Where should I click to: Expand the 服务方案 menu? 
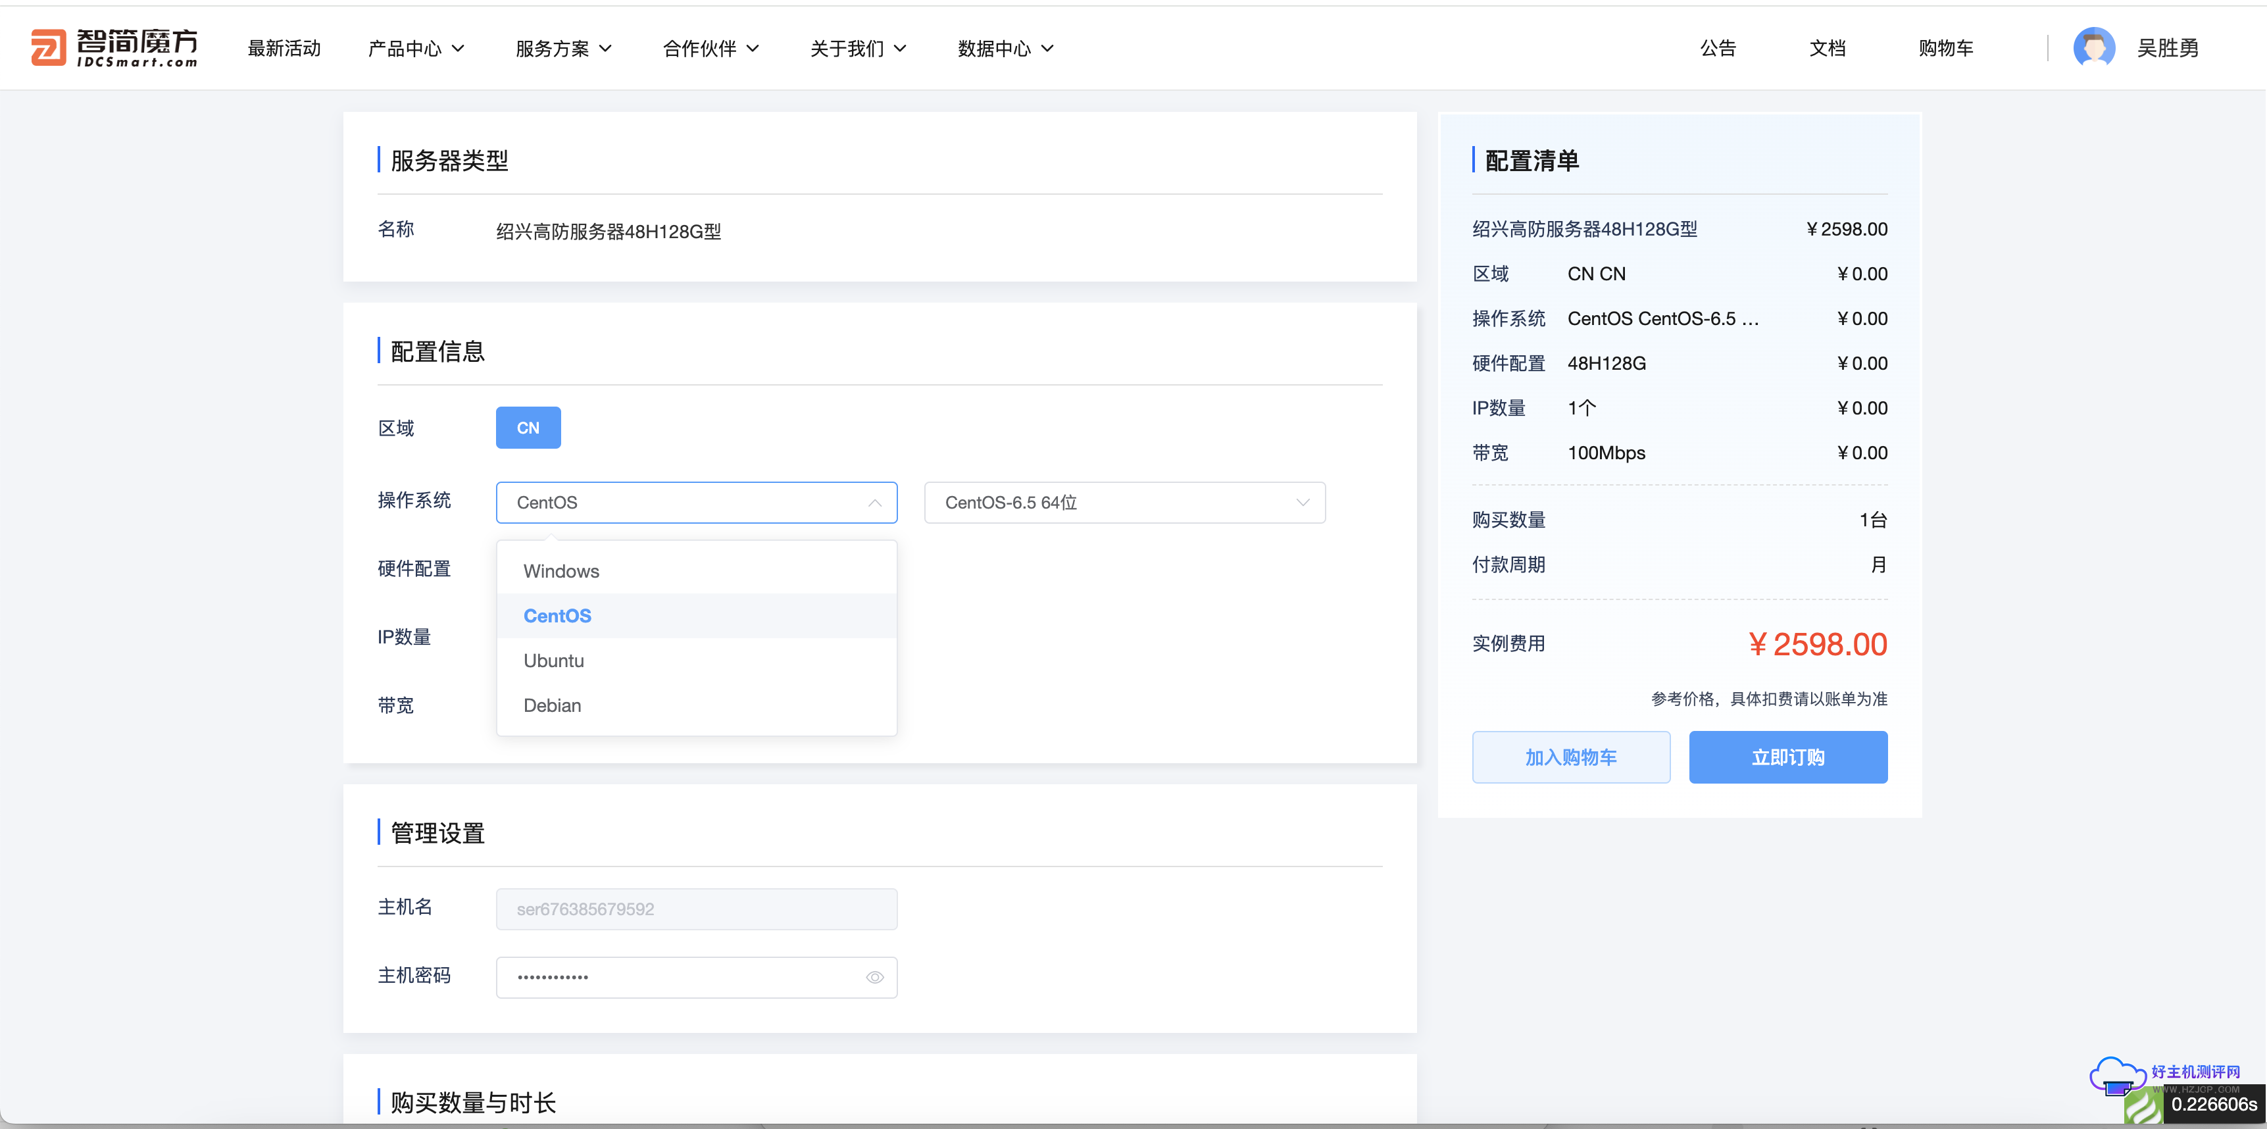click(x=562, y=49)
